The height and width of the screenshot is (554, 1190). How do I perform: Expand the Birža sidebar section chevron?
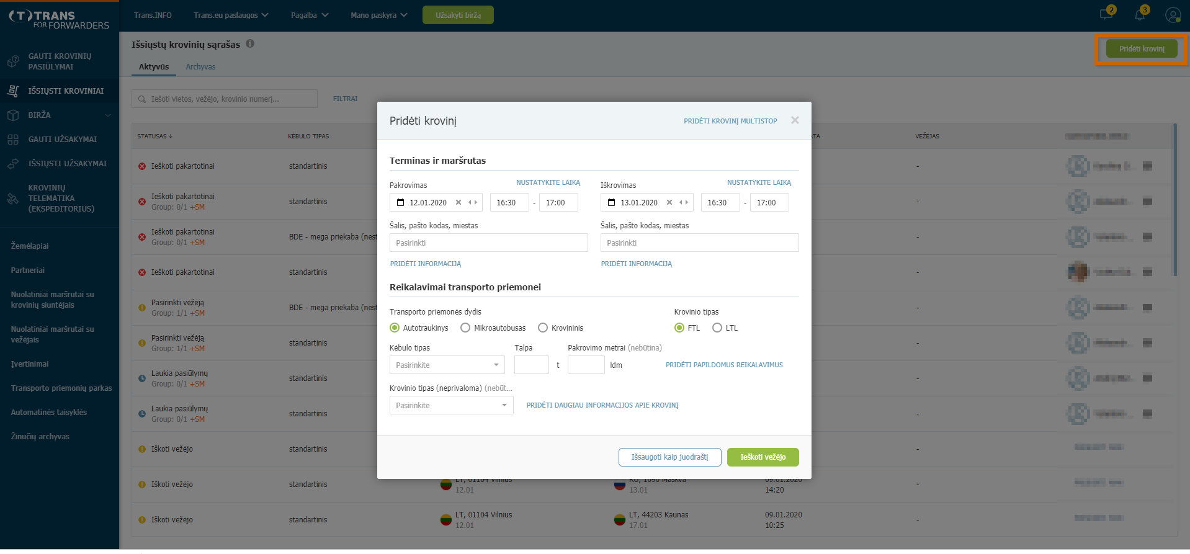tap(108, 115)
